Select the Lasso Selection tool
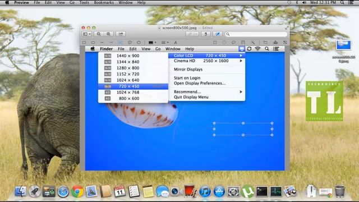The width and height of the screenshot is (359, 202). [233, 43]
